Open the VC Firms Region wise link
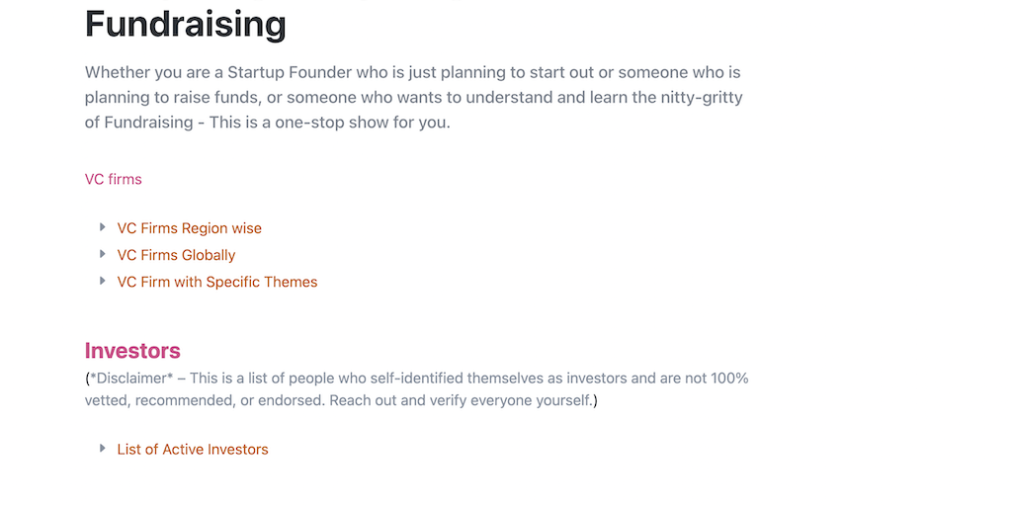Viewport: 1012px width, 506px height. point(189,228)
